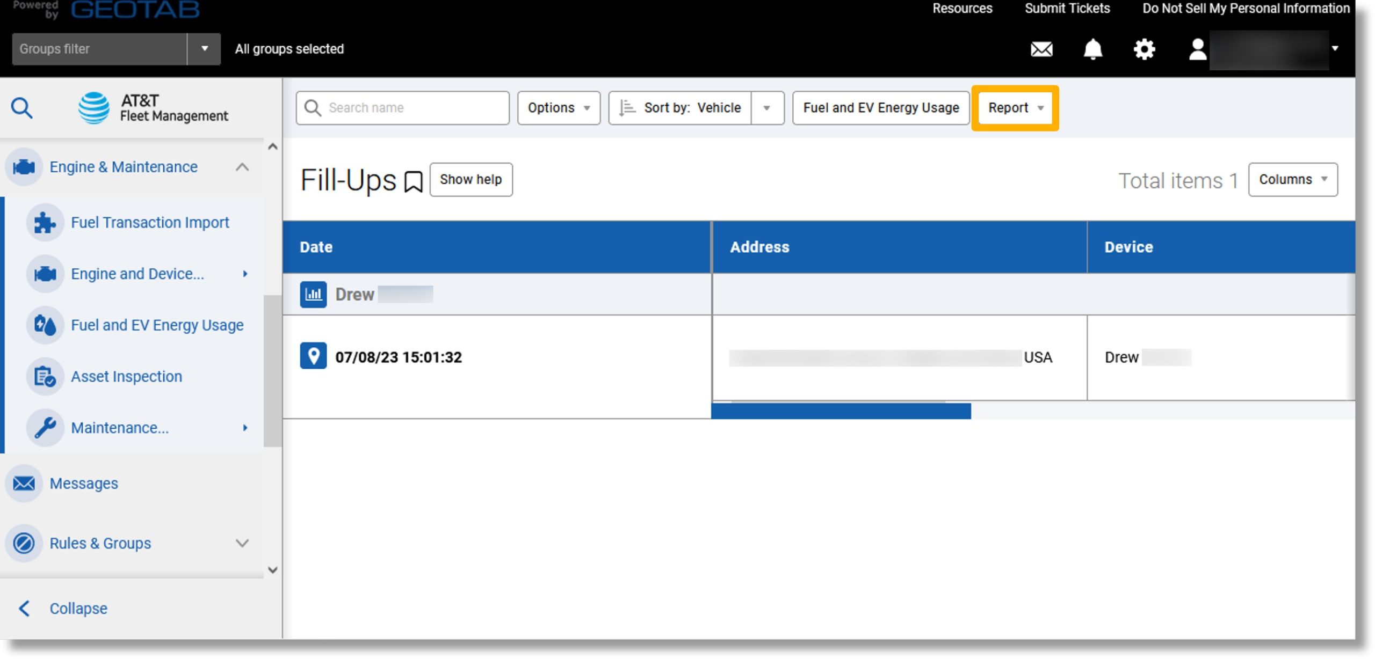Open the Resources link
Screen dimensions: 1375x659
(962, 9)
